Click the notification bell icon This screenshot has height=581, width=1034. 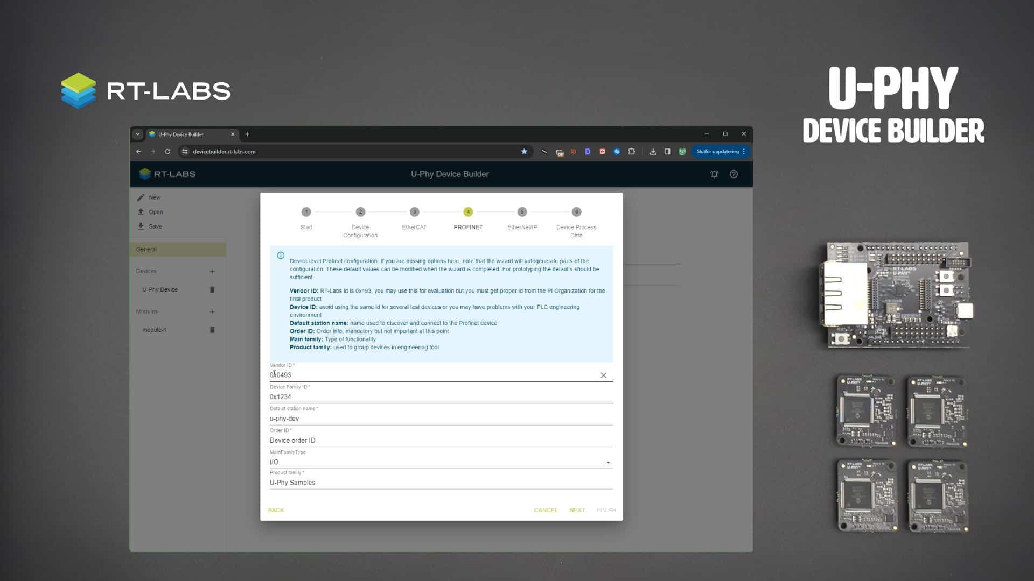click(x=714, y=174)
